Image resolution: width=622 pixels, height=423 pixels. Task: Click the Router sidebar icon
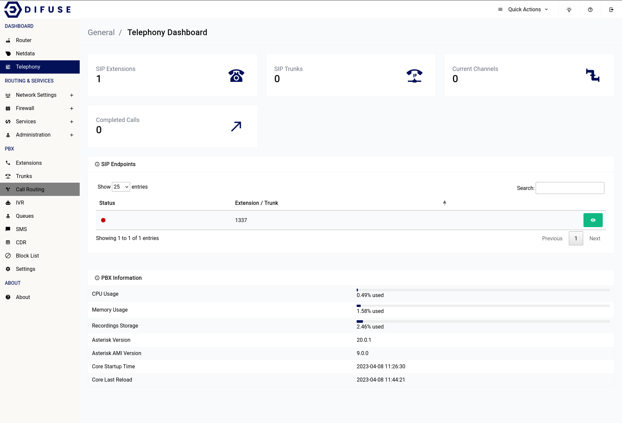pos(8,40)
